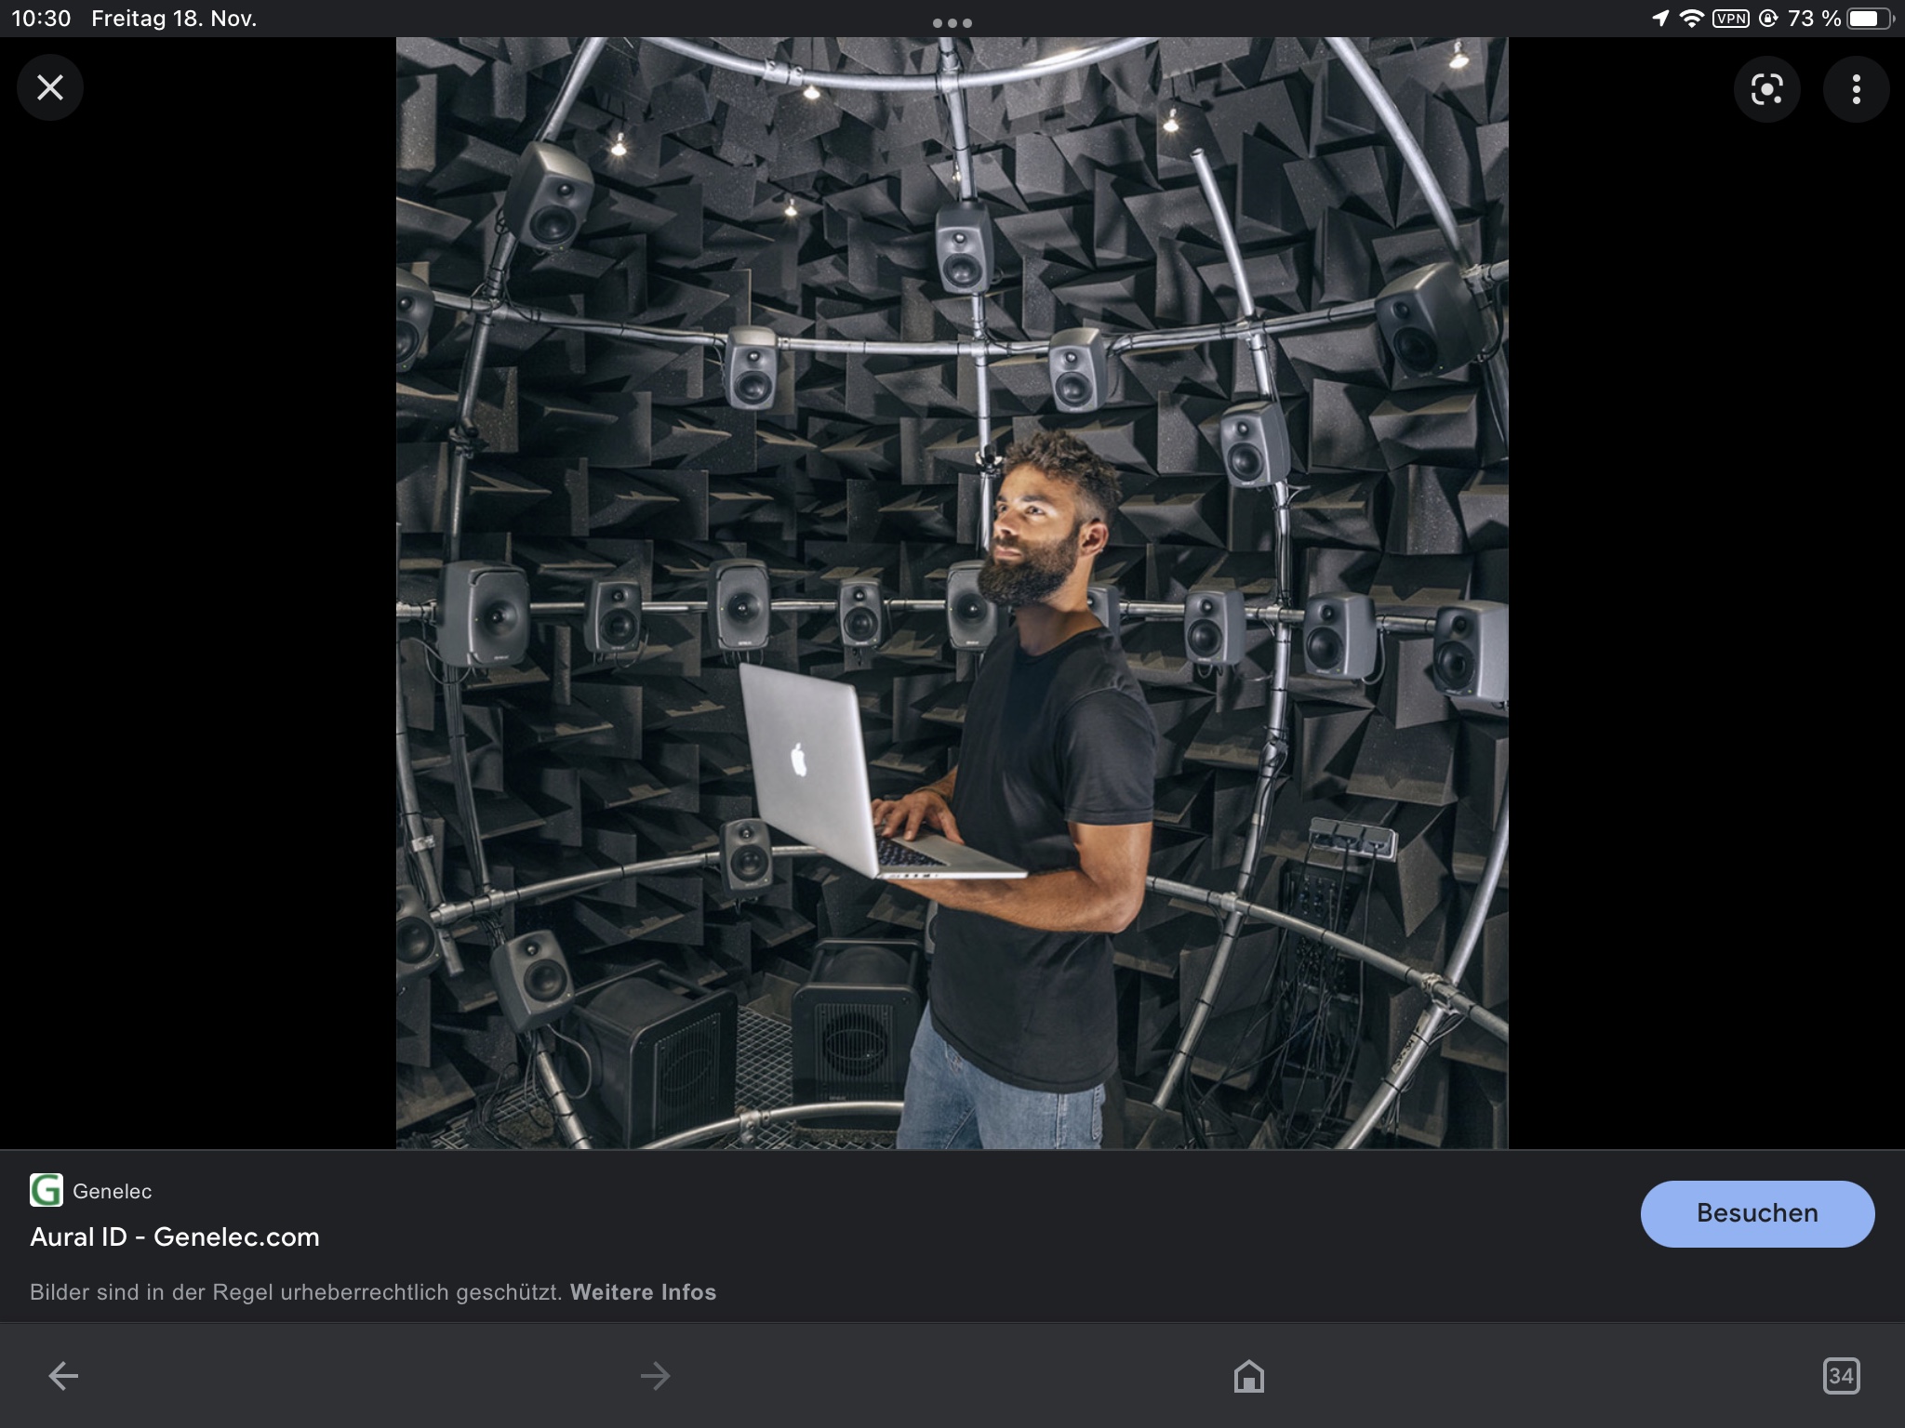Viewport: 1905px width, 1428px height.
Task: Tap the location arrow status icon
Action: [1660, 19]
